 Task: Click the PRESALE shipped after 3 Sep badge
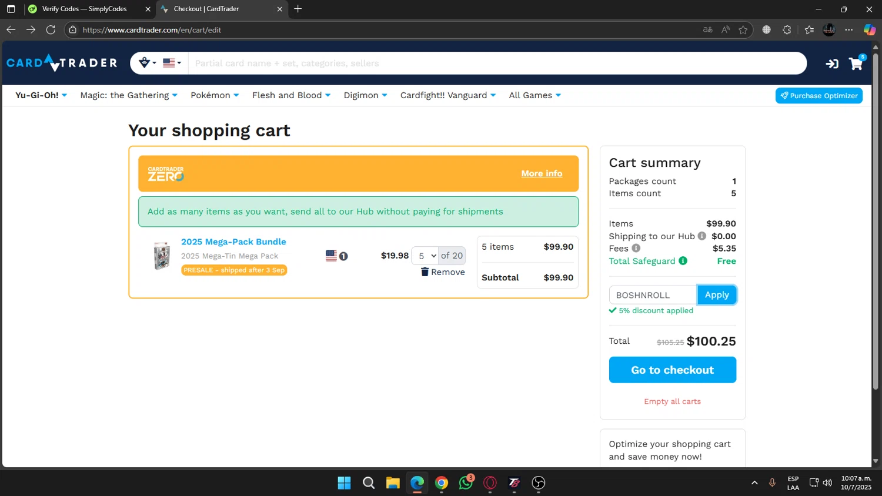coord(234,270)
